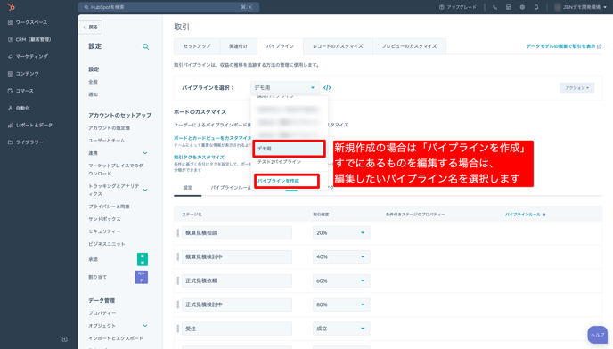Open 自動化 in the sidebar
The height and width of the screenshot is (349, 613).
click(19, 108)
